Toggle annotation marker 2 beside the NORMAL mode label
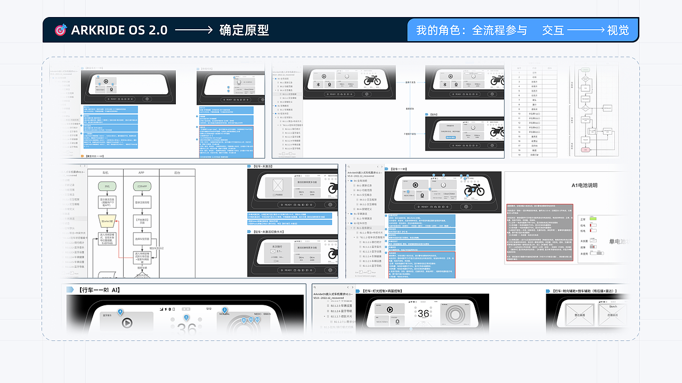The image size is (682, 383). [x=224, y=310]
